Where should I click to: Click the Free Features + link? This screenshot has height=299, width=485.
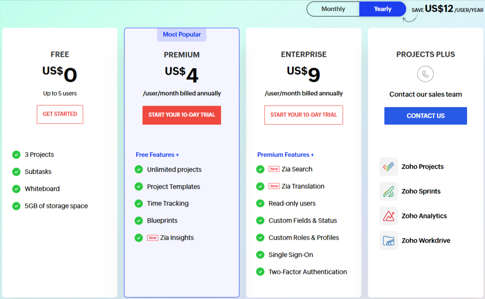(x=157, y=155)
